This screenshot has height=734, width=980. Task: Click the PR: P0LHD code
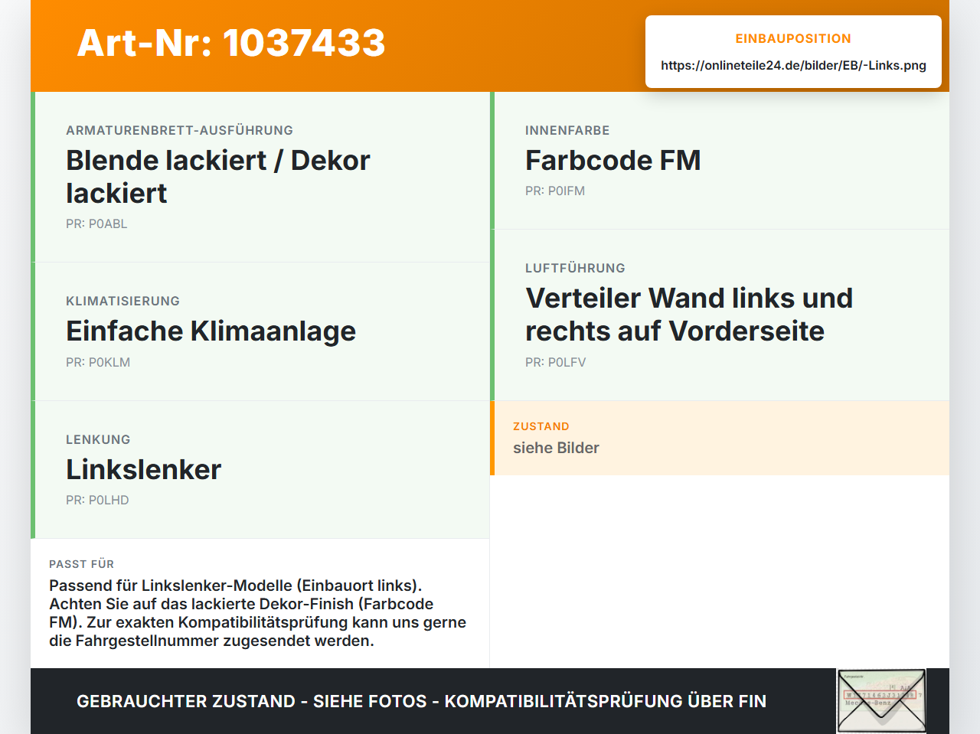pyautogui.click(x=97, y=501)
